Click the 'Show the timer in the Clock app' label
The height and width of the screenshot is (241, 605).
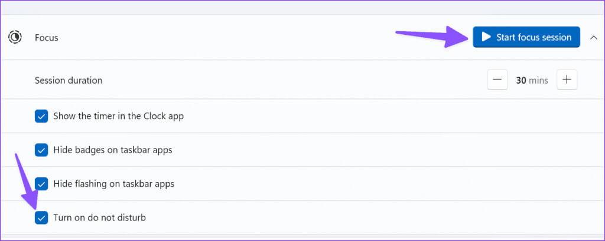pyautogui.click(x=118, y=116)
